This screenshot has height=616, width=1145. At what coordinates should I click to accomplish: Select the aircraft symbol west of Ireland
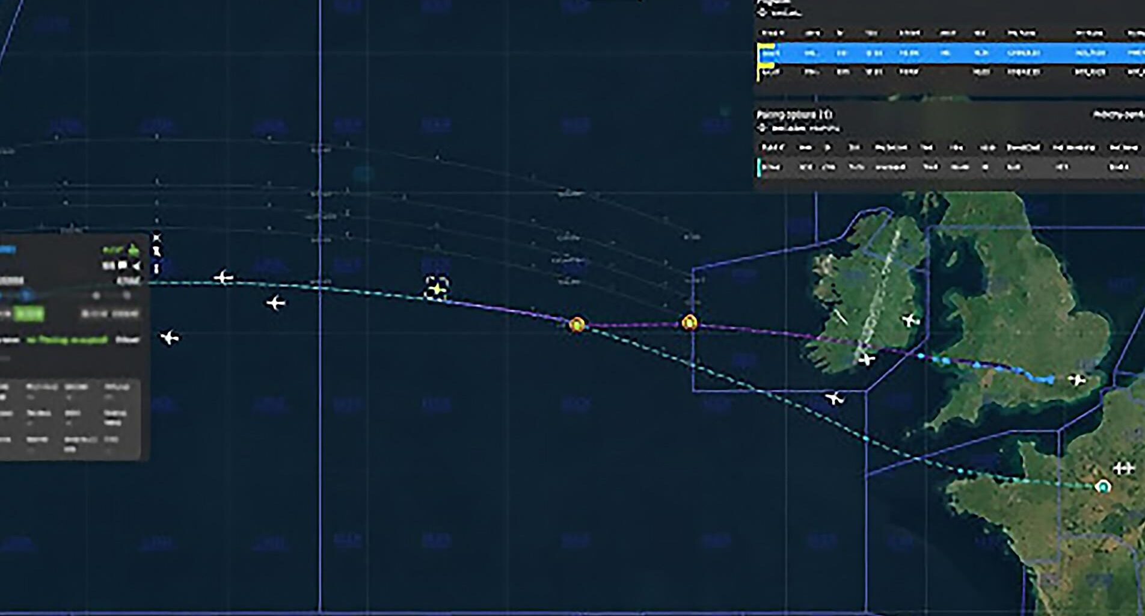[x=835, y=398]
